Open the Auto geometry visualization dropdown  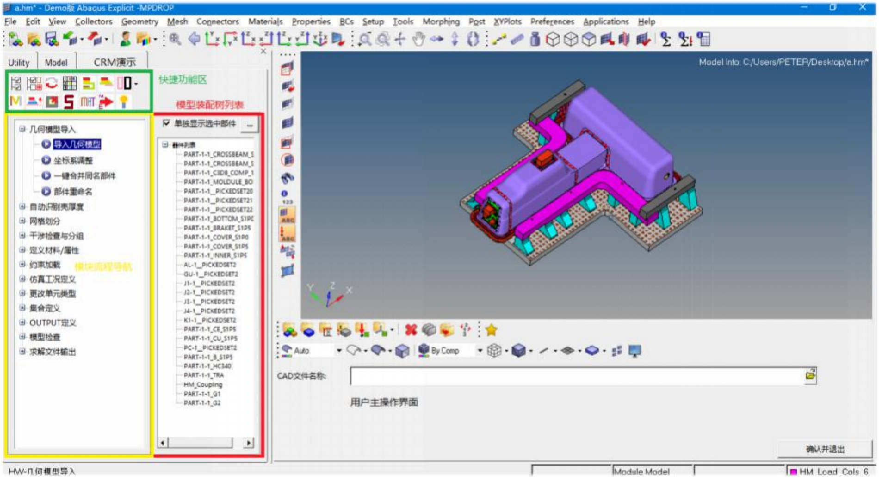(339, 351)
